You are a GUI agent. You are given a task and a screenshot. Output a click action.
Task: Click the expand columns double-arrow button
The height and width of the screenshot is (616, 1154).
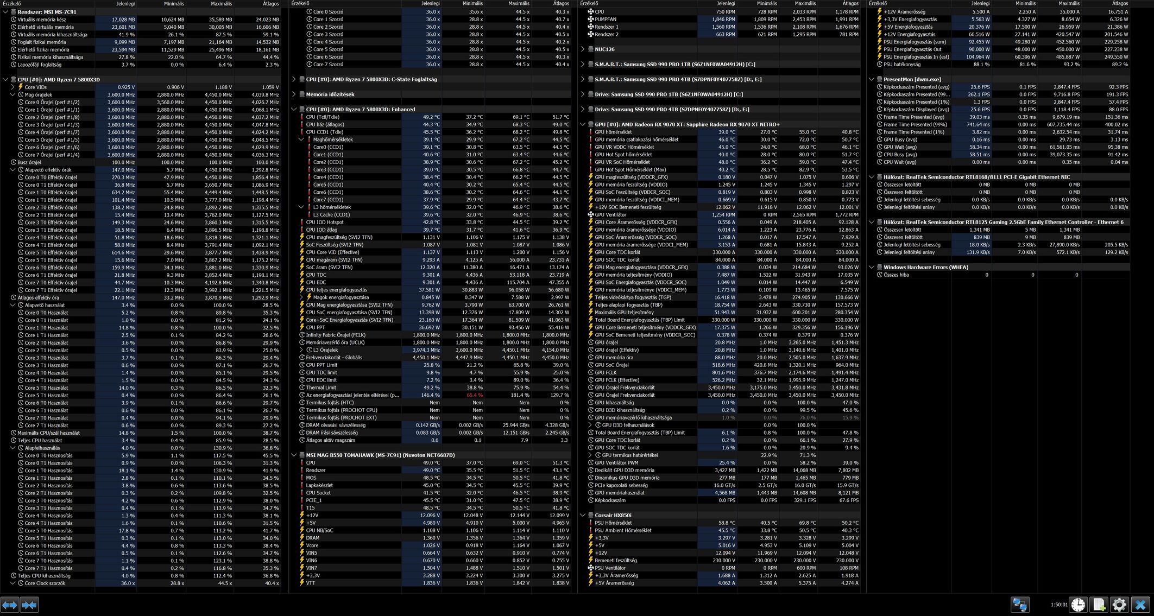pyautogui.click(x=10, y=605)
